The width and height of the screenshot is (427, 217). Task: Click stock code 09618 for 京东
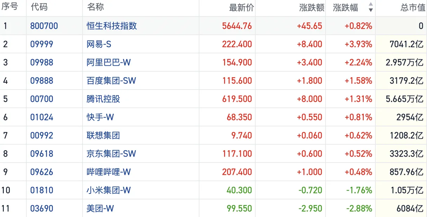pos(41,154)
